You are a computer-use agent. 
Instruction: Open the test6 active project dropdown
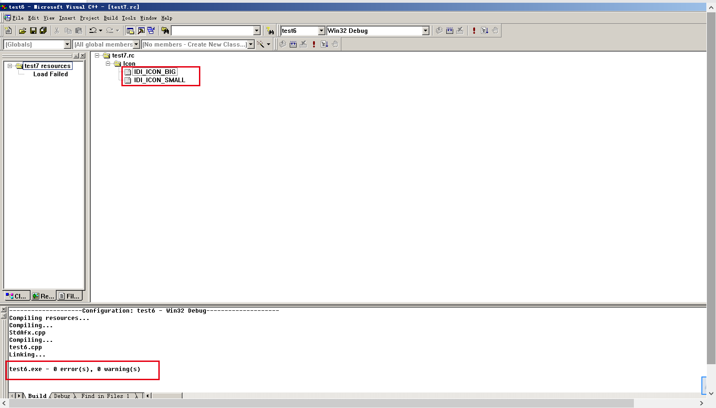321,31
